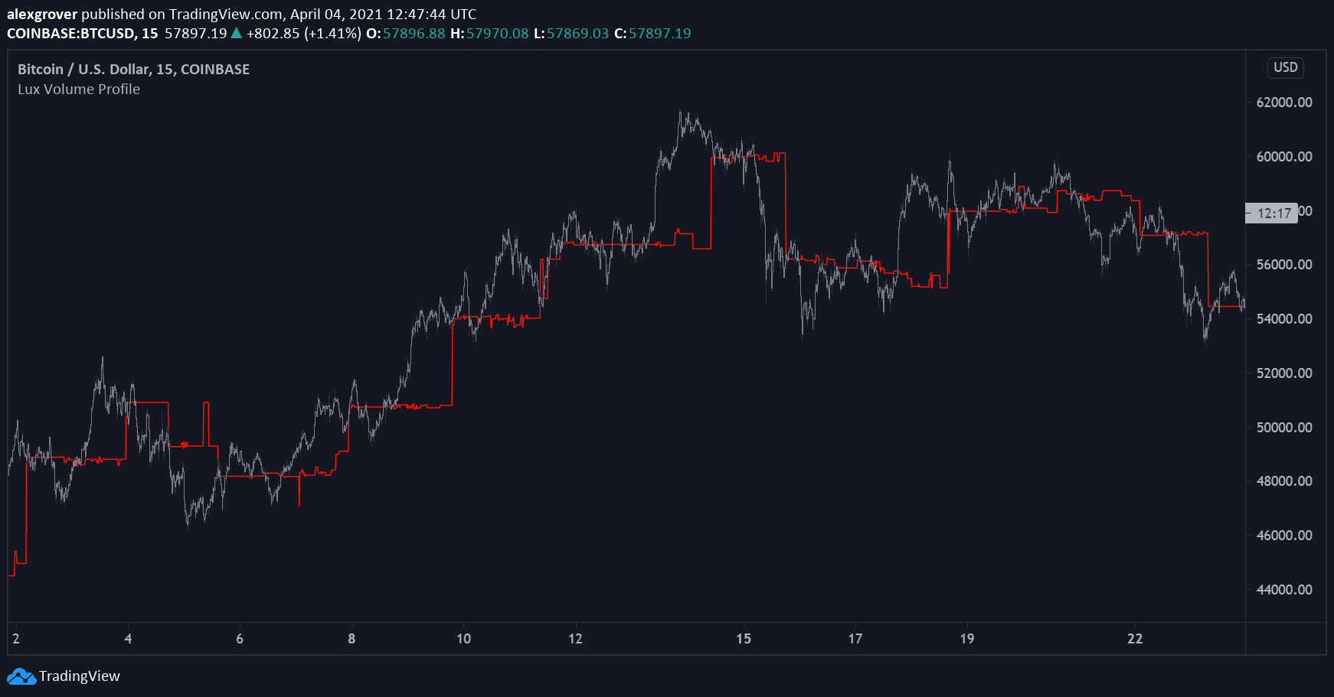Click date label 6 on time axis

(x=240, y=639)
